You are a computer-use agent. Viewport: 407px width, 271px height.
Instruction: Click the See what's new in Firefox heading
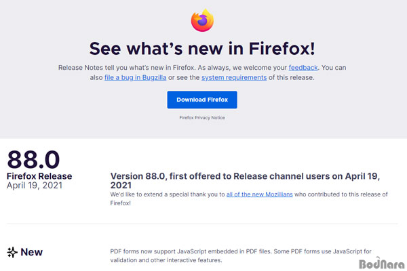coord(202,49)
